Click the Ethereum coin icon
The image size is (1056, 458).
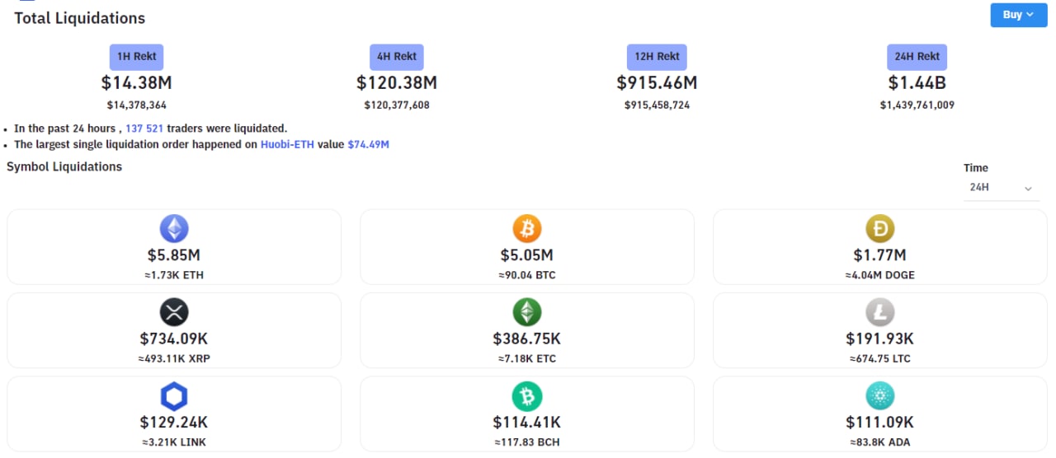173,228
